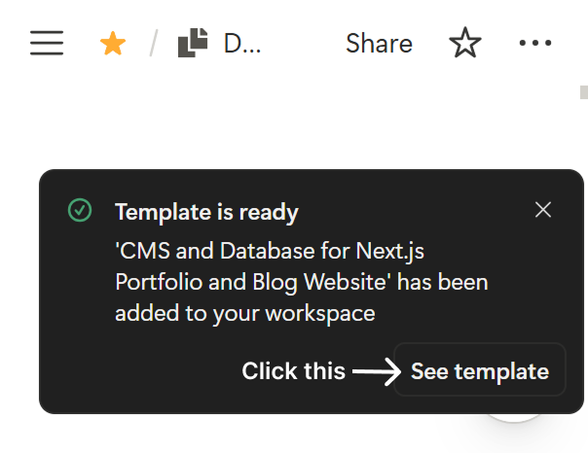
Task: Dismiss the Template is ready notification
Action: coord(543,210)
